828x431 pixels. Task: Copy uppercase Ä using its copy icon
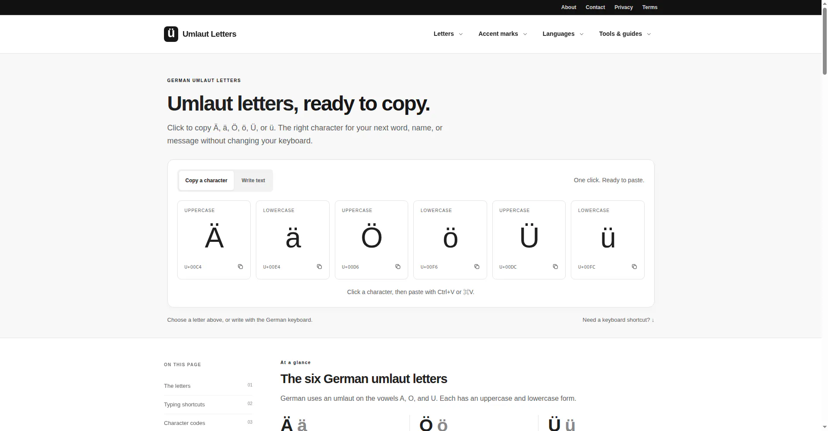click(240, 267)
